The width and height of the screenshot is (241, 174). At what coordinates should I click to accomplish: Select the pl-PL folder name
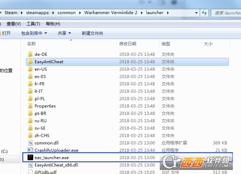tap(40, 99)
